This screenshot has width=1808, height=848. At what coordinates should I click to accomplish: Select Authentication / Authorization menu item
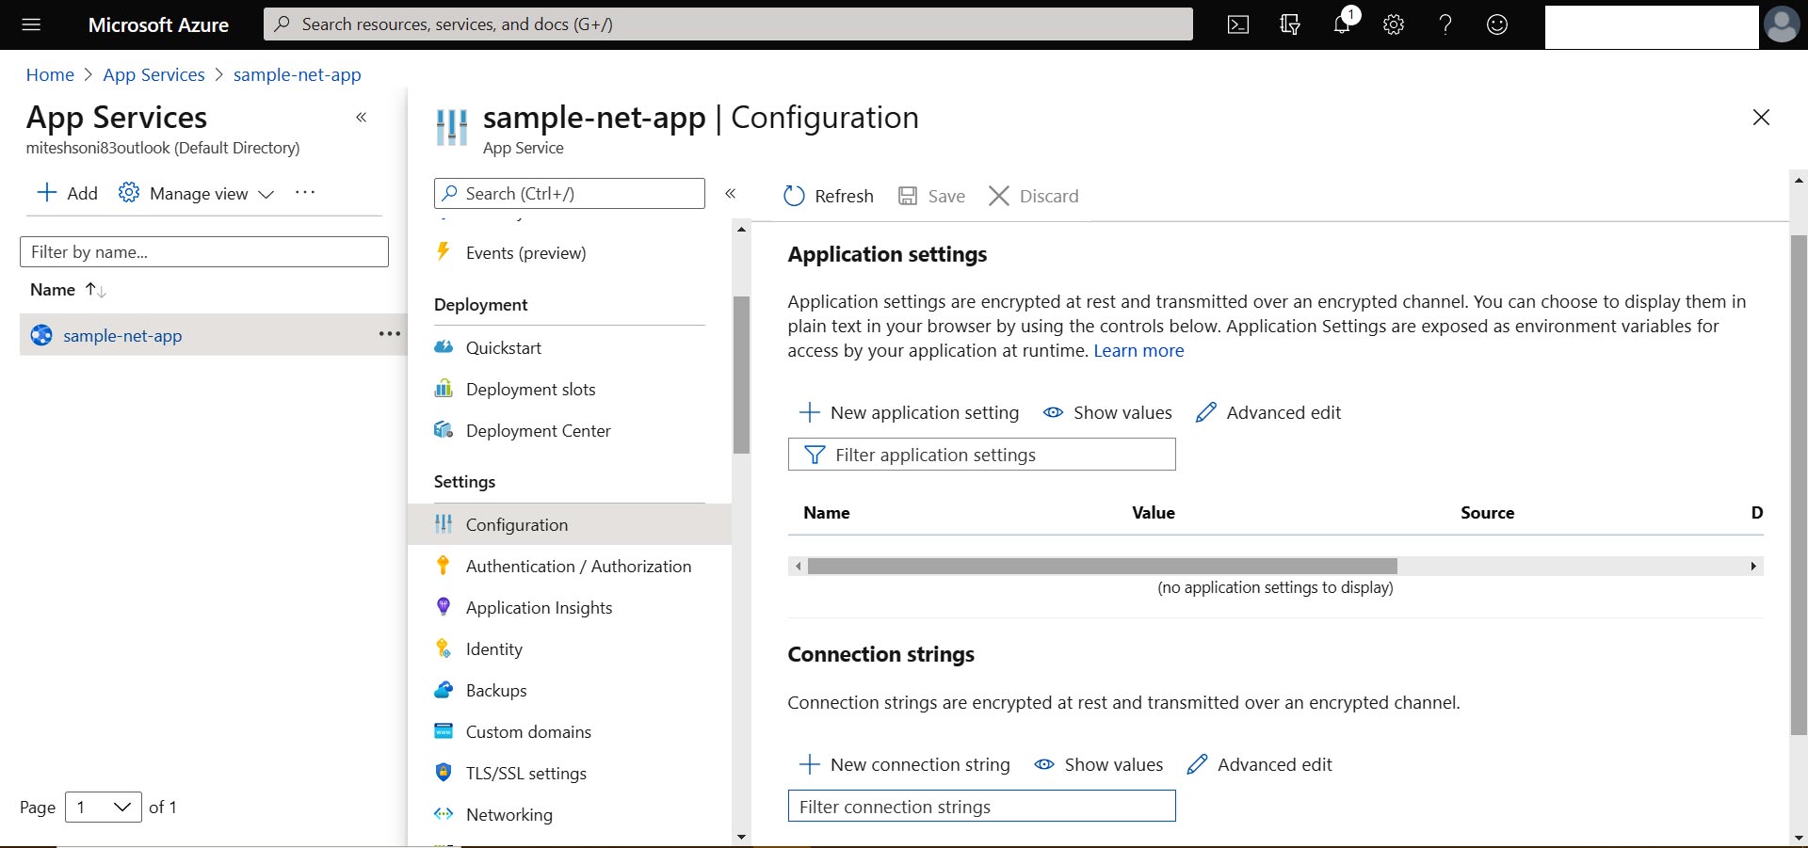coord(578,566)
